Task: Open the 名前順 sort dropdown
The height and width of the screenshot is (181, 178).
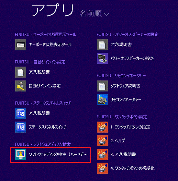Action: (x=94, y=13)
